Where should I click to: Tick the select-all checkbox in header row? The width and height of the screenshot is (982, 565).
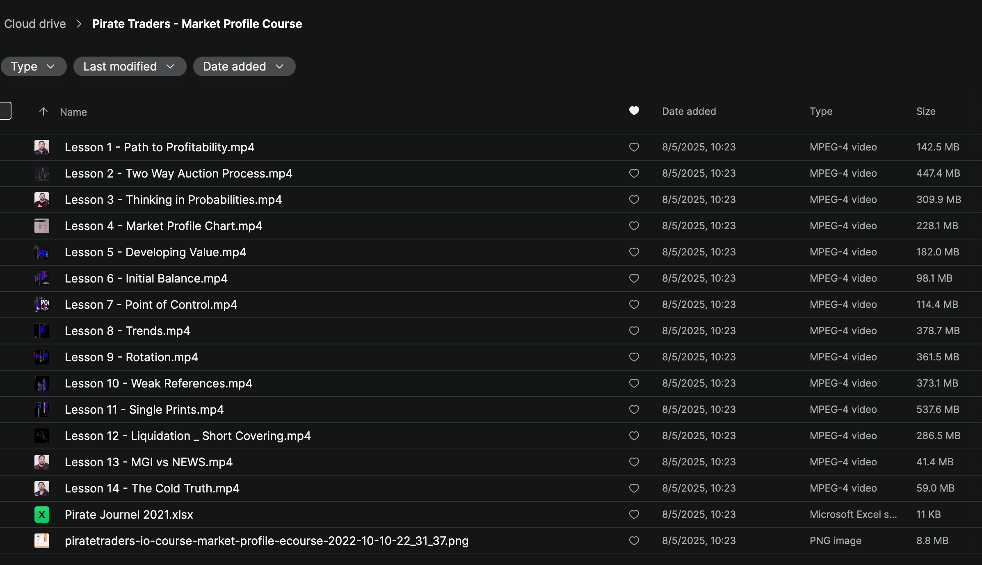[5, 111]
